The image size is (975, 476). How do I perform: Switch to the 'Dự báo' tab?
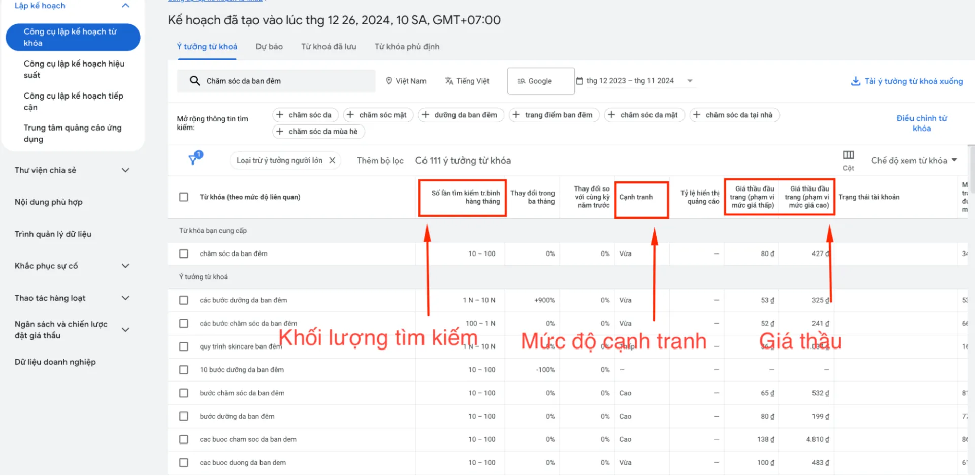(269, 46)
